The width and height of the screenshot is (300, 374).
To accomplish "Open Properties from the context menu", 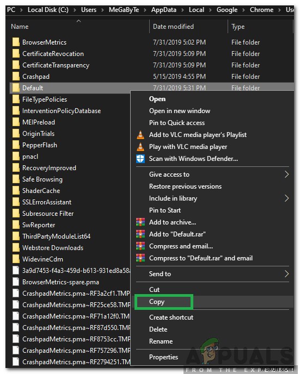I will tap(163, 357).
